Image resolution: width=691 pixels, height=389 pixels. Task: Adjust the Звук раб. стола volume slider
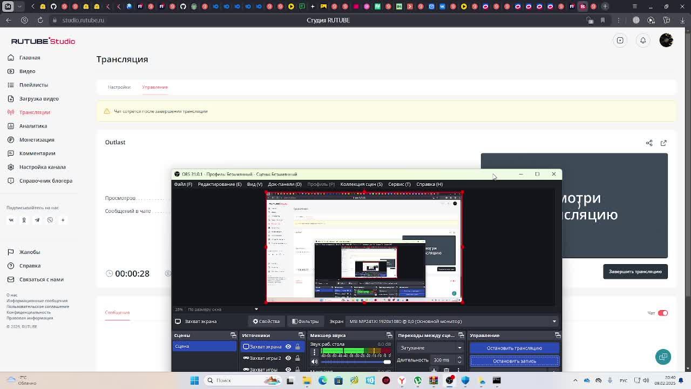(355, 362)
